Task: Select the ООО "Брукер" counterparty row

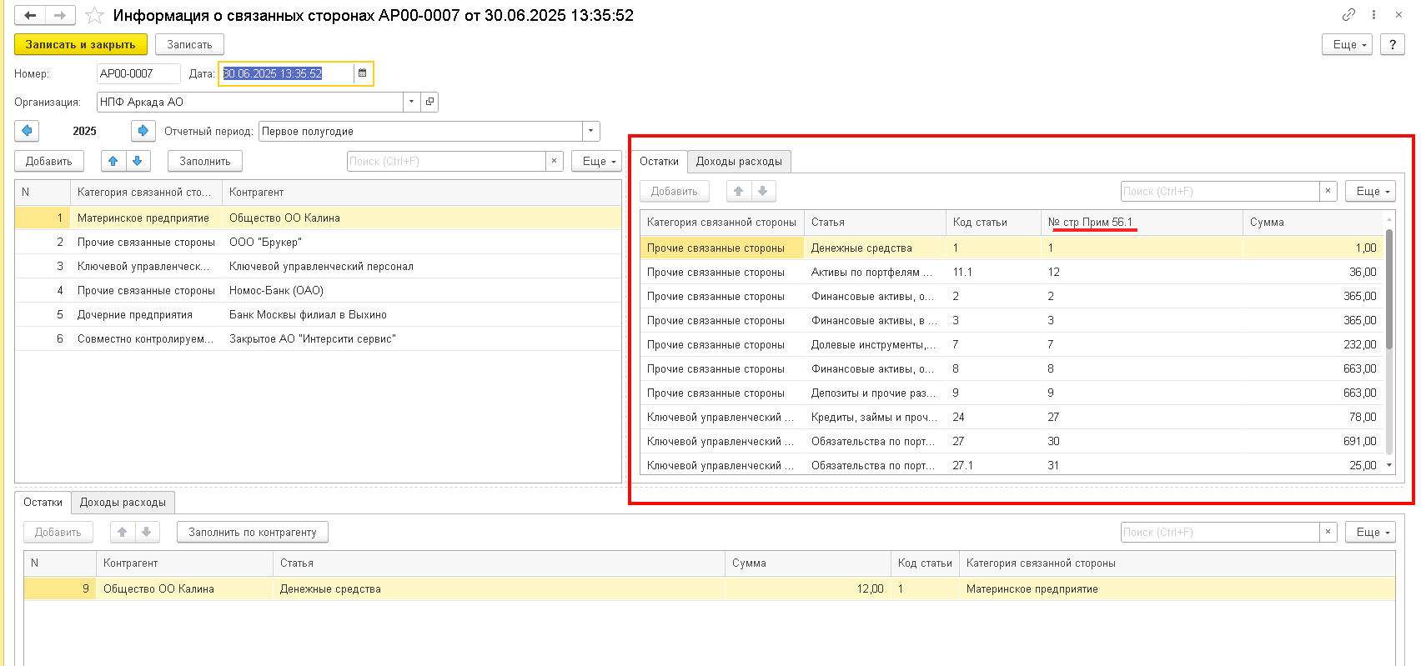Action: click(265, 242)
